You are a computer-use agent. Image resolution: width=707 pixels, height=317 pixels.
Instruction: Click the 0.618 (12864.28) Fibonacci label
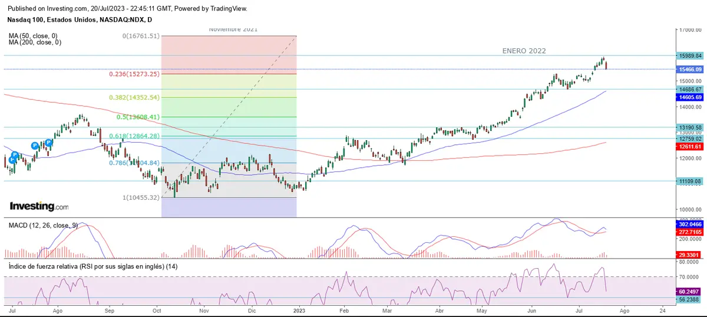(134, 136)
